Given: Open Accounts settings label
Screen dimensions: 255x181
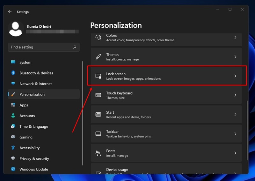Looking at the screenshot, I should pyautogui.click(x=27, y=116).
